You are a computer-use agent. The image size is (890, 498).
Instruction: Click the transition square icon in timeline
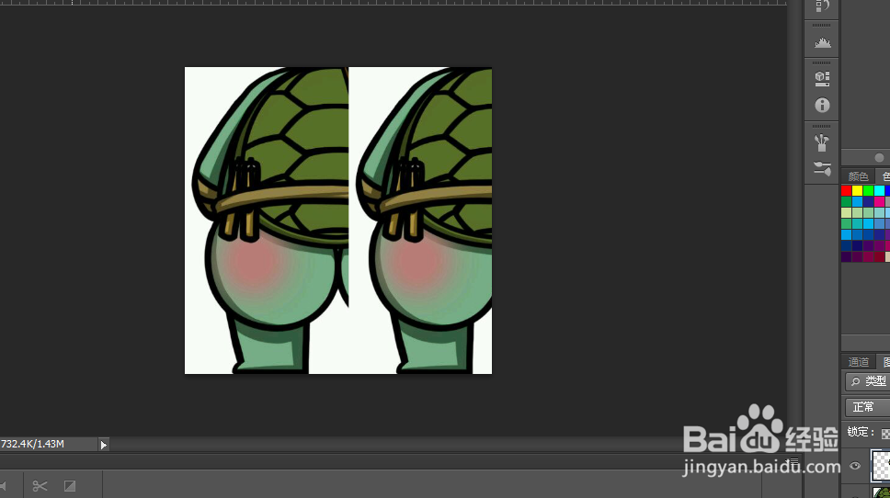pyautogui.click(x=70, y=486)
